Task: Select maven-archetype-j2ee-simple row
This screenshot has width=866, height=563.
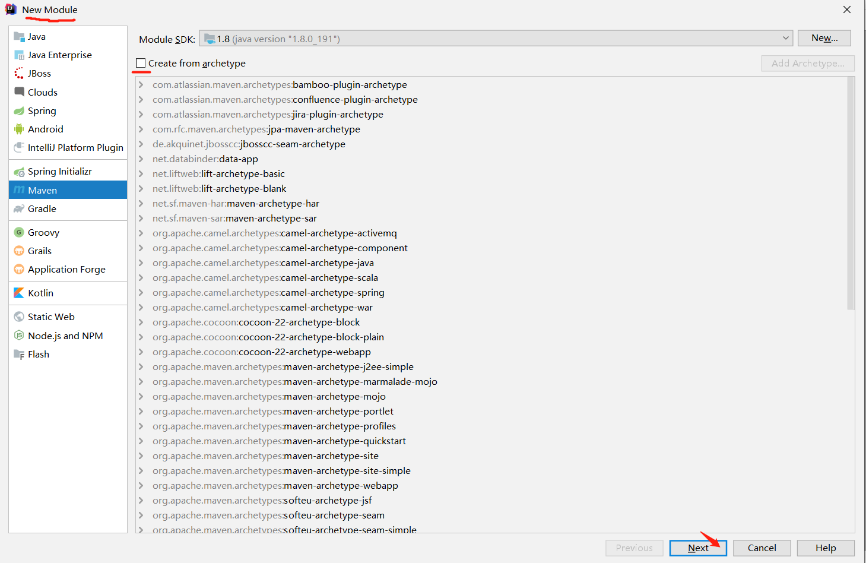Action: click(x=491, y=367)
